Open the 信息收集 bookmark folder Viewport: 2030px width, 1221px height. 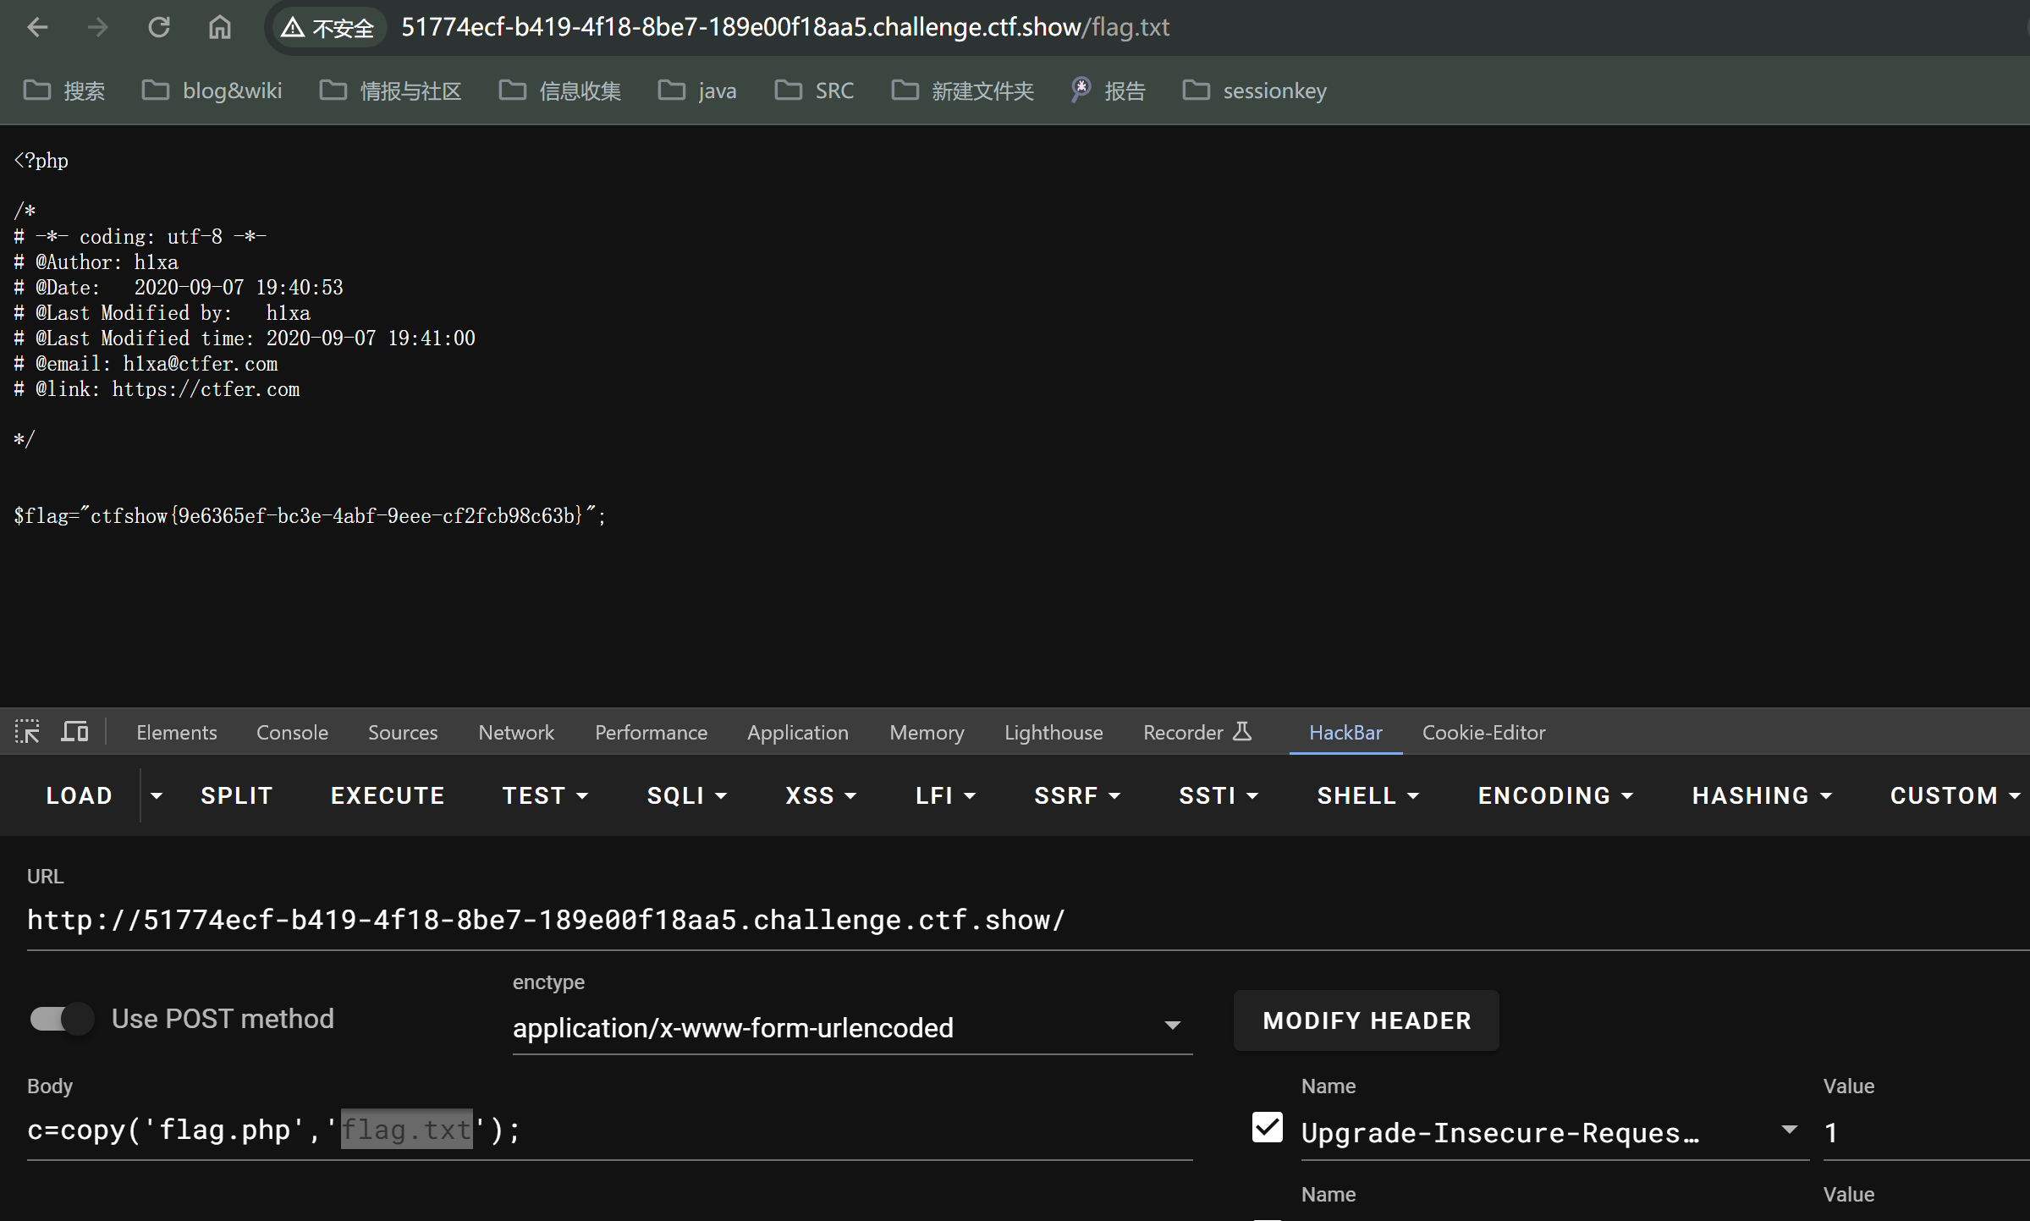pyautogui.click(x=560, y=91)
